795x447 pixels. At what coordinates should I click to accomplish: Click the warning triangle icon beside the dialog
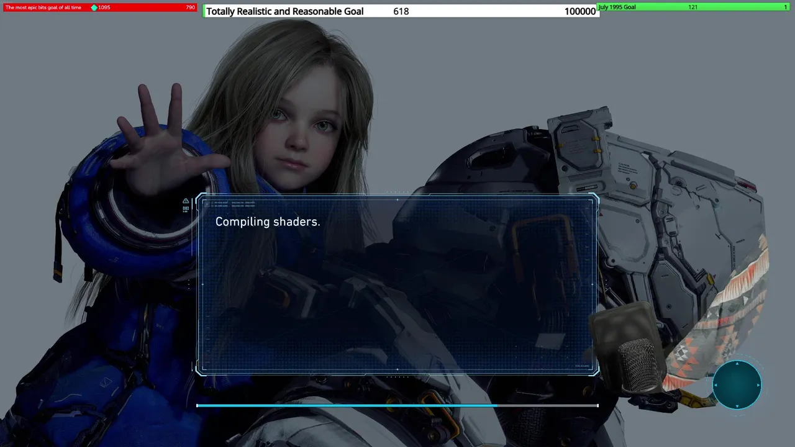[x=186, y=201]
